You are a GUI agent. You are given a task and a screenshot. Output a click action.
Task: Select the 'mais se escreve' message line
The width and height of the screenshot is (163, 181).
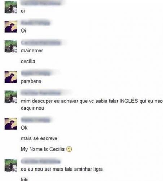click(39, 138)
